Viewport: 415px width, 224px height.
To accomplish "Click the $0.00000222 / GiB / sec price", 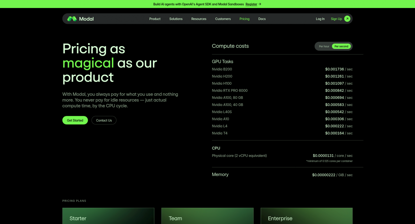I will [333, 175].
